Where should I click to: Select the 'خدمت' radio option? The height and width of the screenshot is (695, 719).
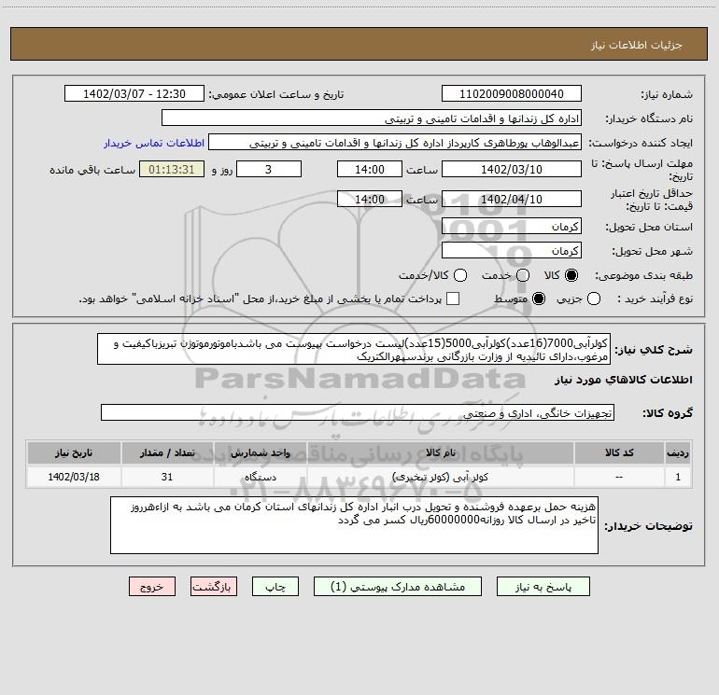[523, 275]
